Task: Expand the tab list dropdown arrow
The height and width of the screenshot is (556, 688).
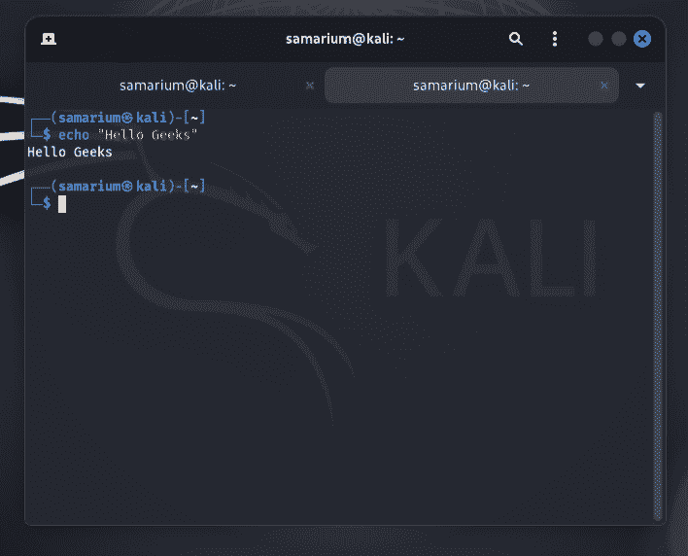Action: pyautogui.click(x=640, y=86)
